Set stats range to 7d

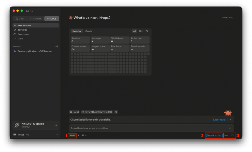[x=147, y=31]
